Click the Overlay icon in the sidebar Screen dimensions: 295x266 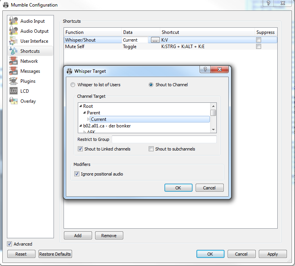point(13,101)
